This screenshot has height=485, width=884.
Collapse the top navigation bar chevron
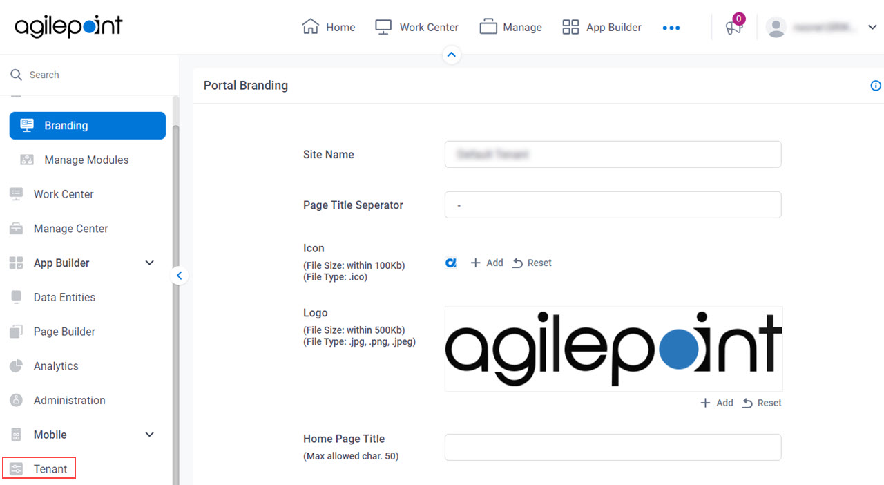point(451,55)
